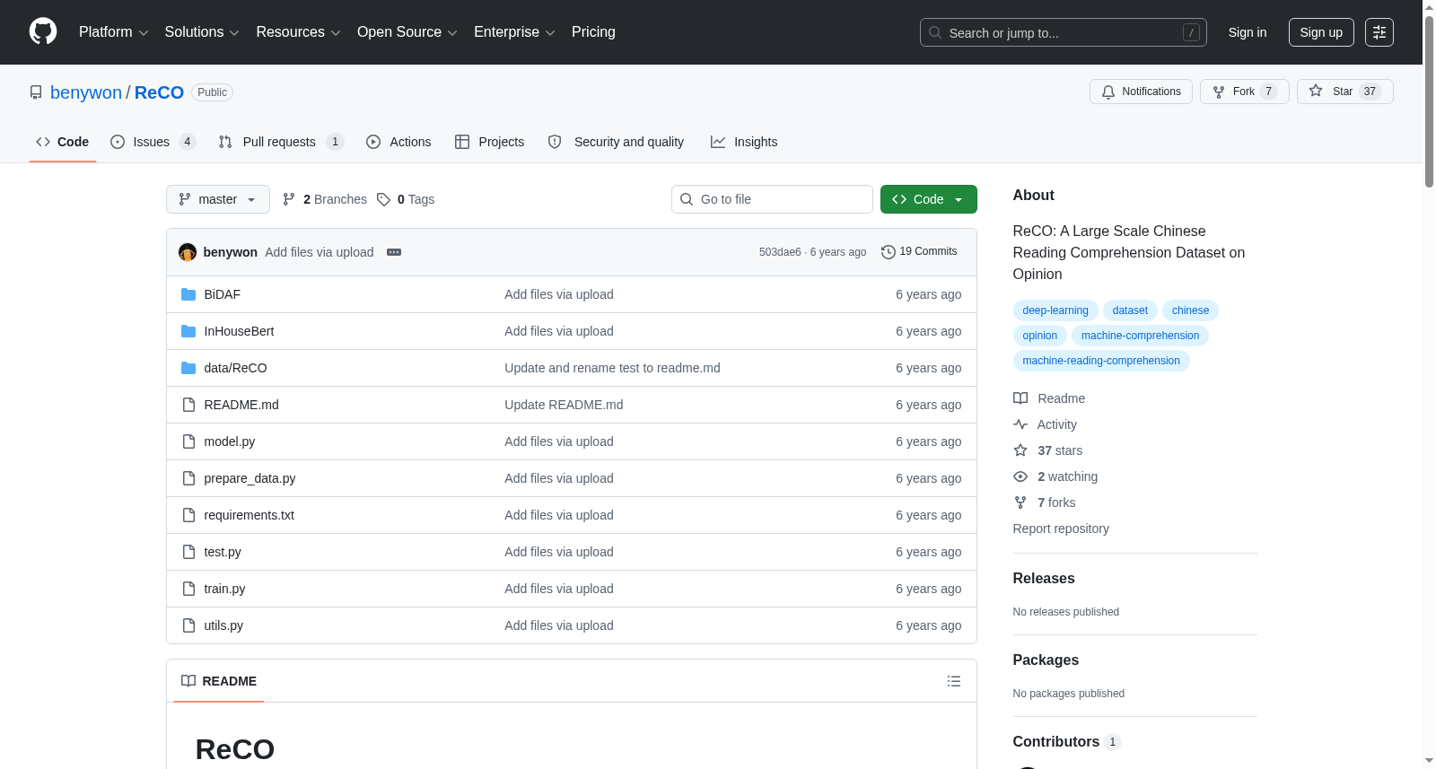Click the eye icon beside watching
This screenshot has width=1436, height=769.
click(1020, 476)
